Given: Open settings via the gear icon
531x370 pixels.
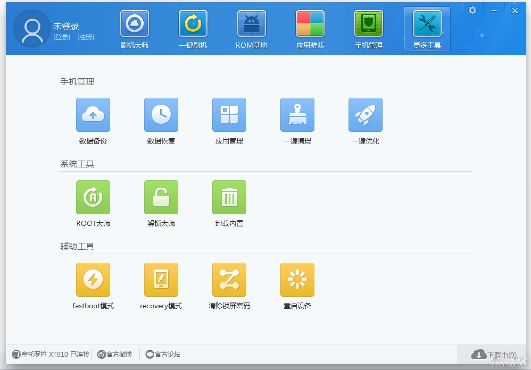Looking at the screenshot, I should coord(472,10).
